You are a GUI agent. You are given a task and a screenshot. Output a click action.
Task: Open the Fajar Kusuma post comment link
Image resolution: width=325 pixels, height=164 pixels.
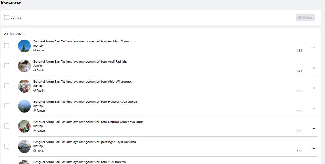(x=85, y=142)
